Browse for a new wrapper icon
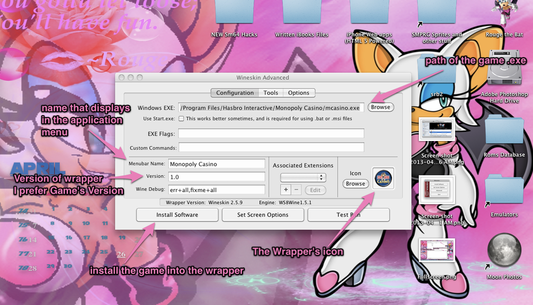533x305 pixels. pos(356,184)
